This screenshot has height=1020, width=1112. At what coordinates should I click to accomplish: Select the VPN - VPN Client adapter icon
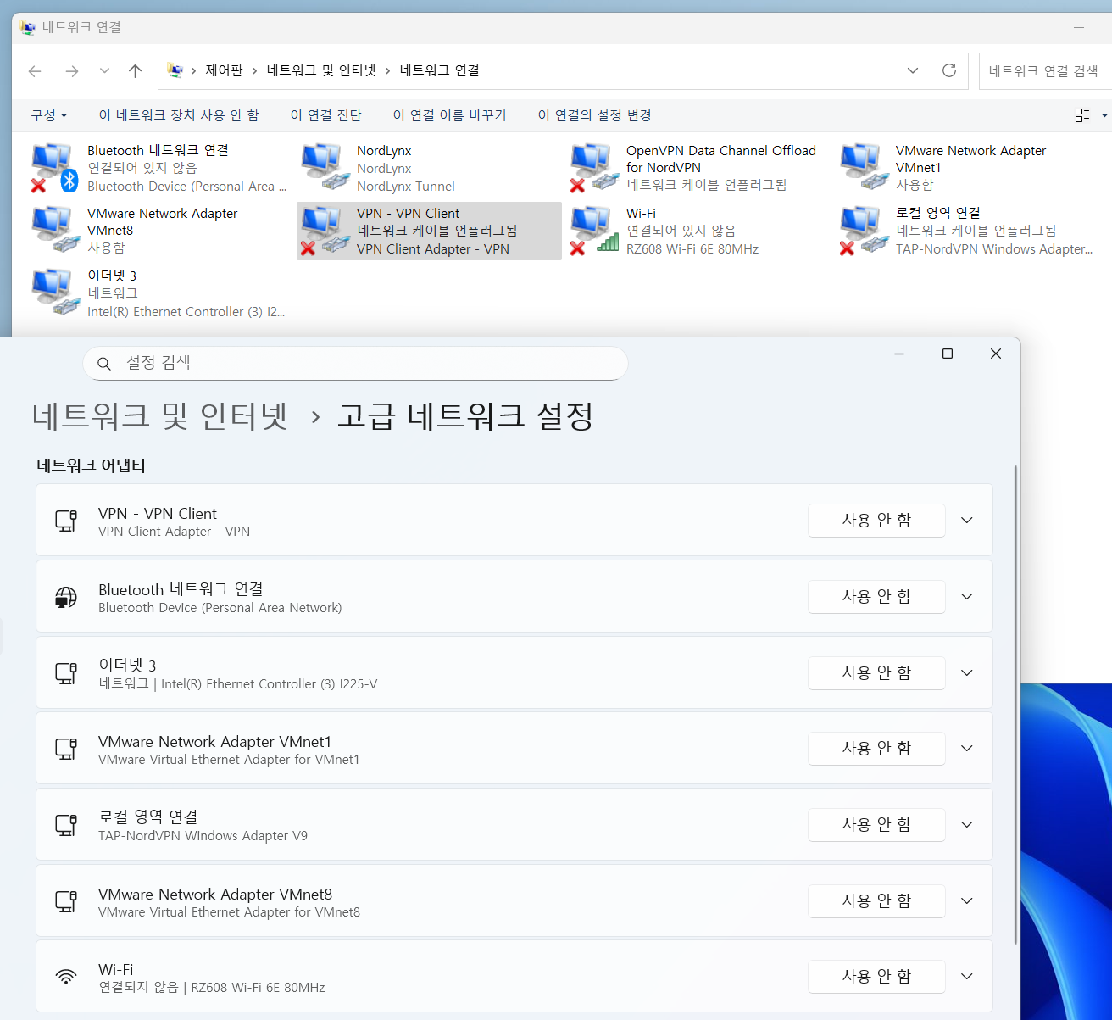[x=325, y=231]
